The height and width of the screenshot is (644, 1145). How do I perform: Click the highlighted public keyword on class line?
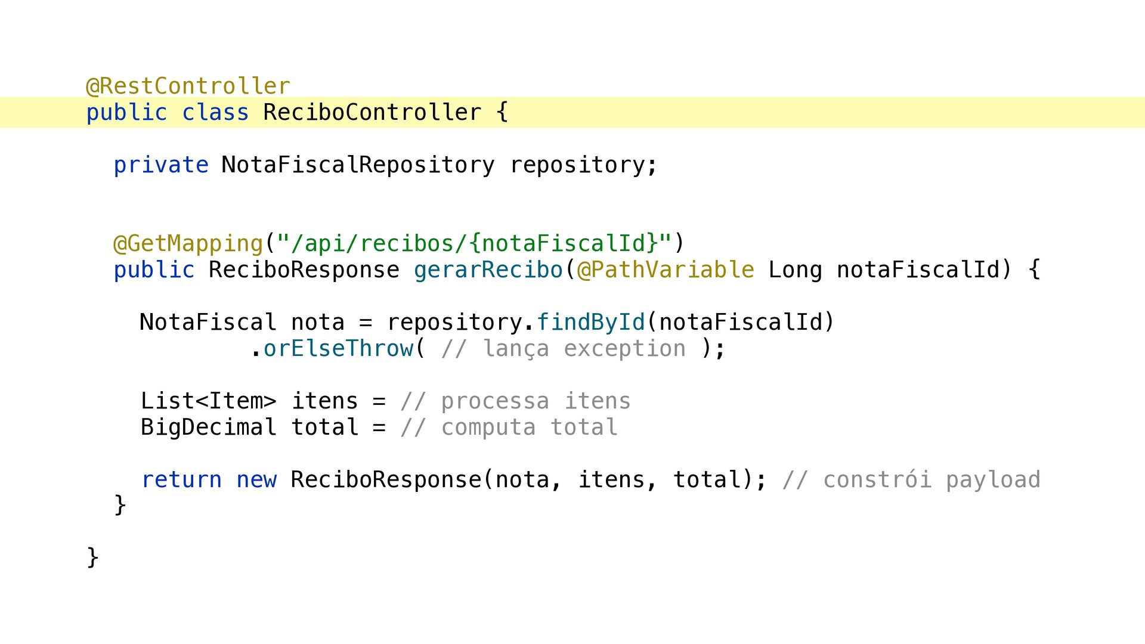pos(127,113)
